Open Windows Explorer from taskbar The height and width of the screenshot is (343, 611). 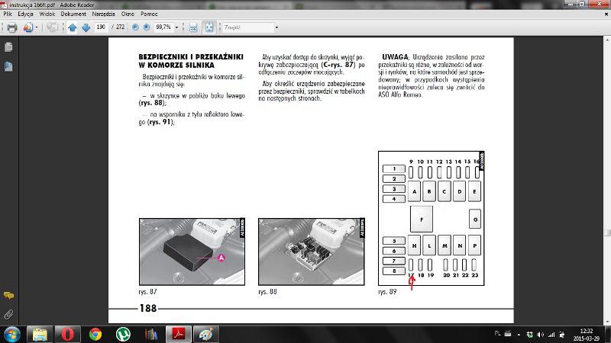click(x=40, y=335)
